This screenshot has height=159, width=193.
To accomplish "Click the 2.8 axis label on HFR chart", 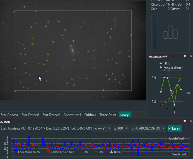I will tap(154, 101).
